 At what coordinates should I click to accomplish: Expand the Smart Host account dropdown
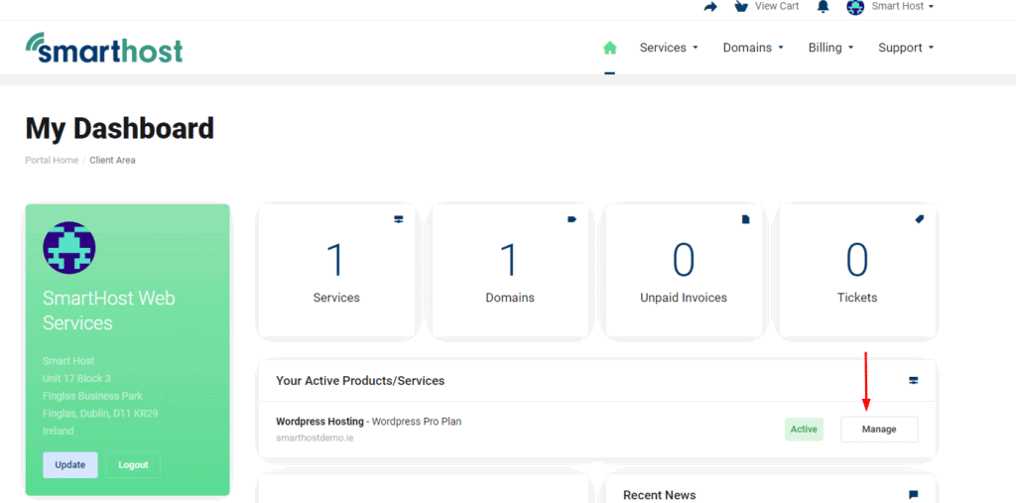click(x=903, y=7)
